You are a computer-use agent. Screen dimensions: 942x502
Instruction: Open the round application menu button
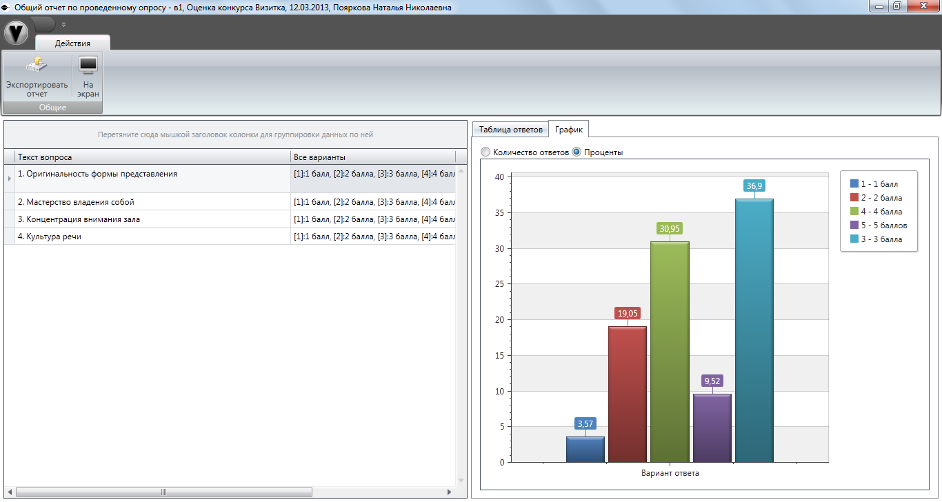(16, 32)
